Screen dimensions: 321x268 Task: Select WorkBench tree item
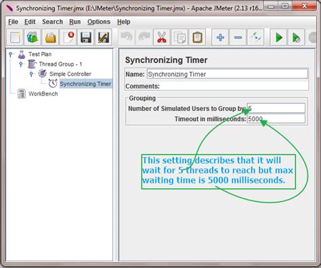(43, 93)
